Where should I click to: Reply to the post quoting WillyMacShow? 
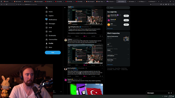[x=68, y=36]
